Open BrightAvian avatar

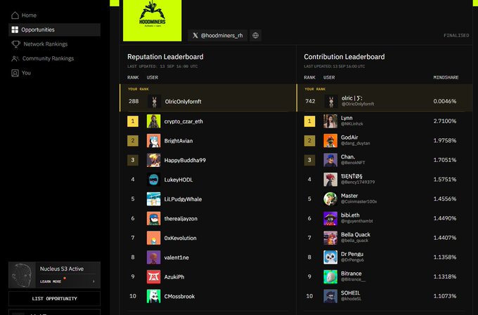[x=154, y=140]
